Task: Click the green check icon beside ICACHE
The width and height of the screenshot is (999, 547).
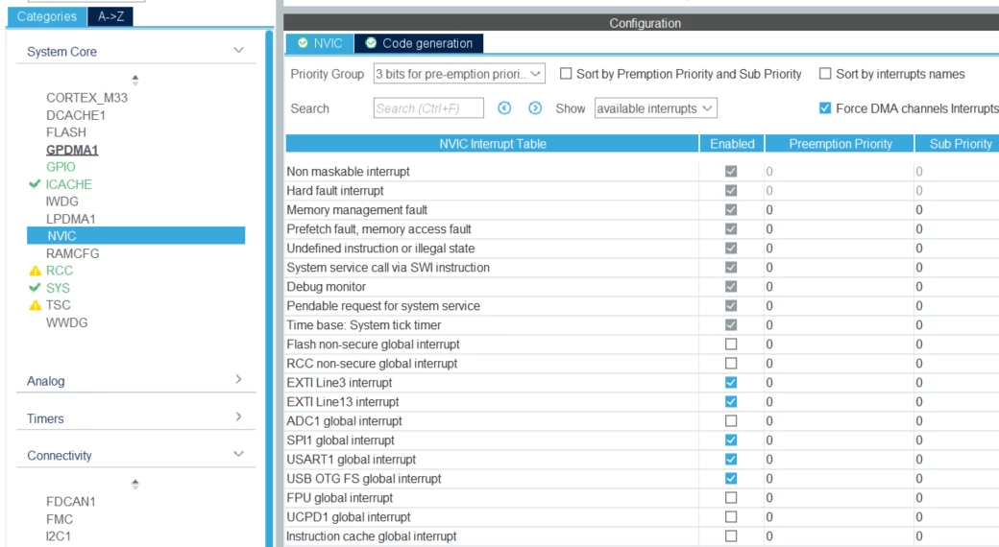Action: 35,184
